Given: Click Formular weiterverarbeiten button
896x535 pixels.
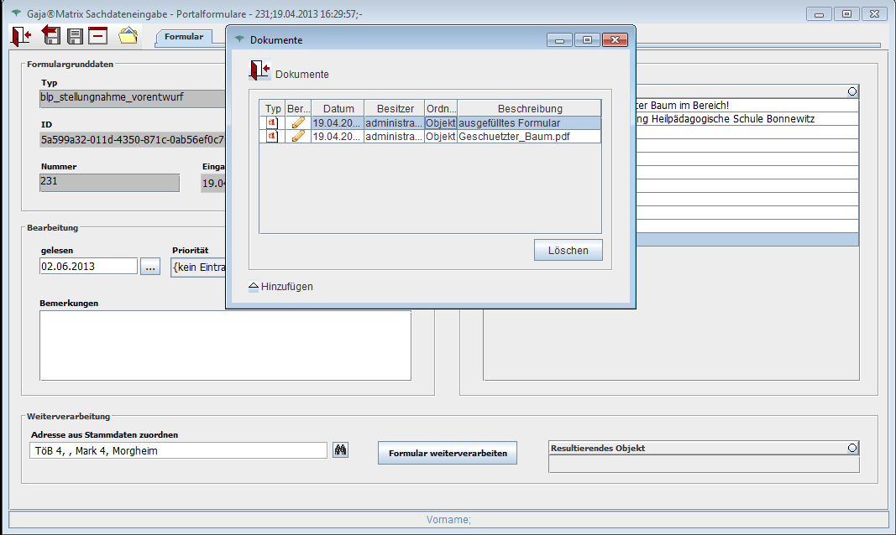Looking at the screenshot, I should coord(447,453).
